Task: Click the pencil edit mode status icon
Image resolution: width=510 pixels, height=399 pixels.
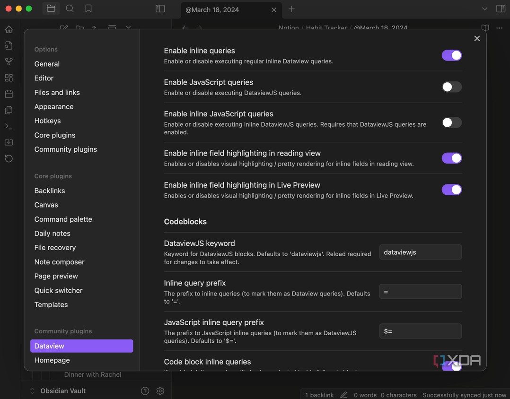Action: pos(343,395)
